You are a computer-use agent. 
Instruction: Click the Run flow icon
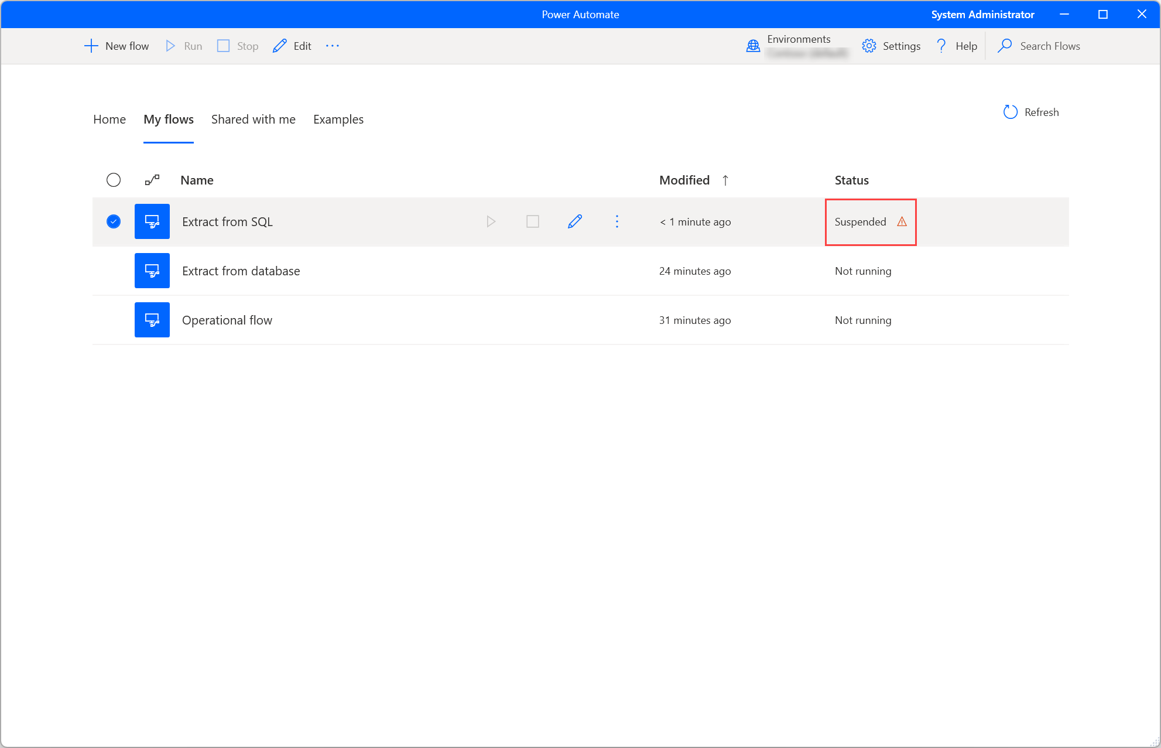coord(491,221)
